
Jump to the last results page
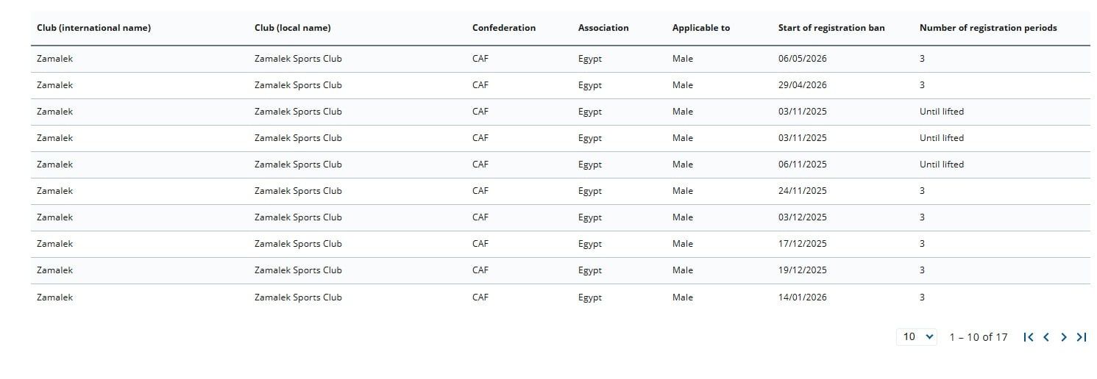(1081, 337)
